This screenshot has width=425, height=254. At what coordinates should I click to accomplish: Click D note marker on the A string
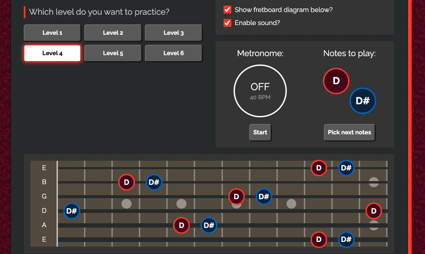click(x=181, y=225)
